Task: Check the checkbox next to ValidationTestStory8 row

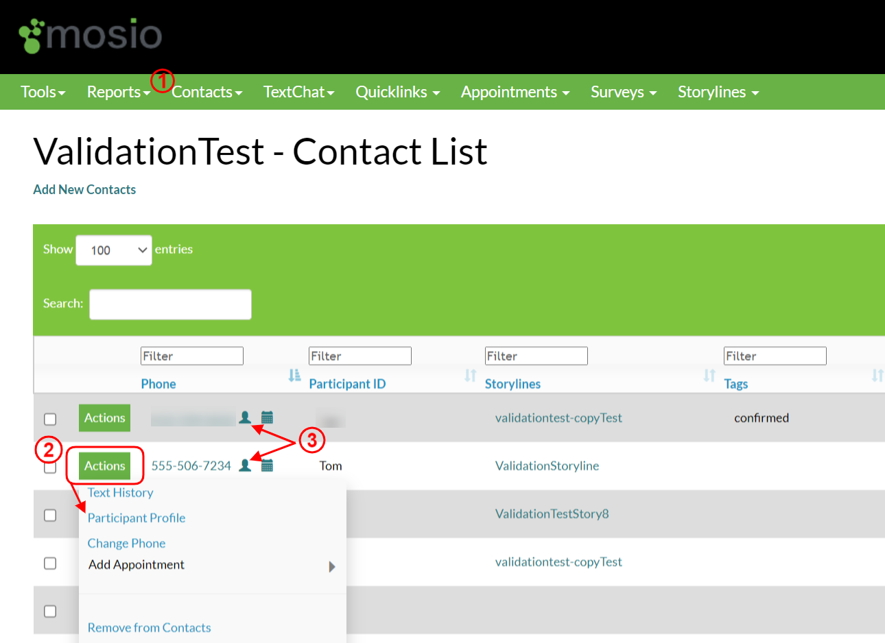Action: (x=49, y=515)
